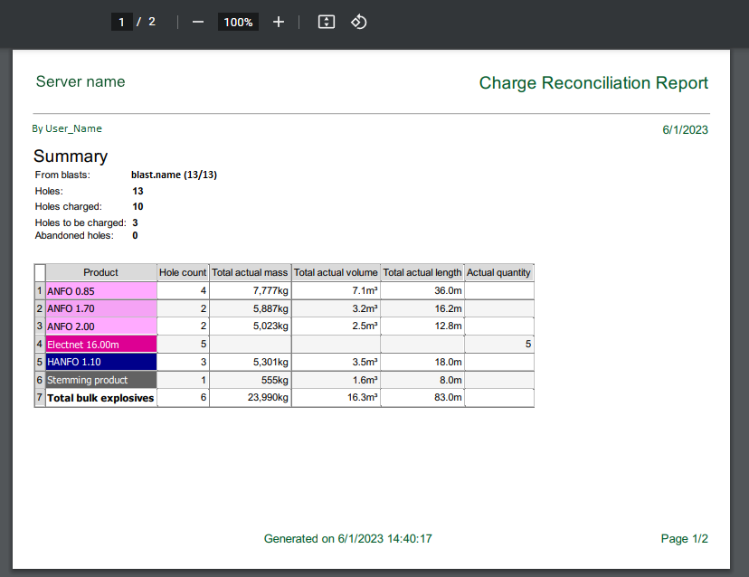Click the Hole count column header

[183, 272]
